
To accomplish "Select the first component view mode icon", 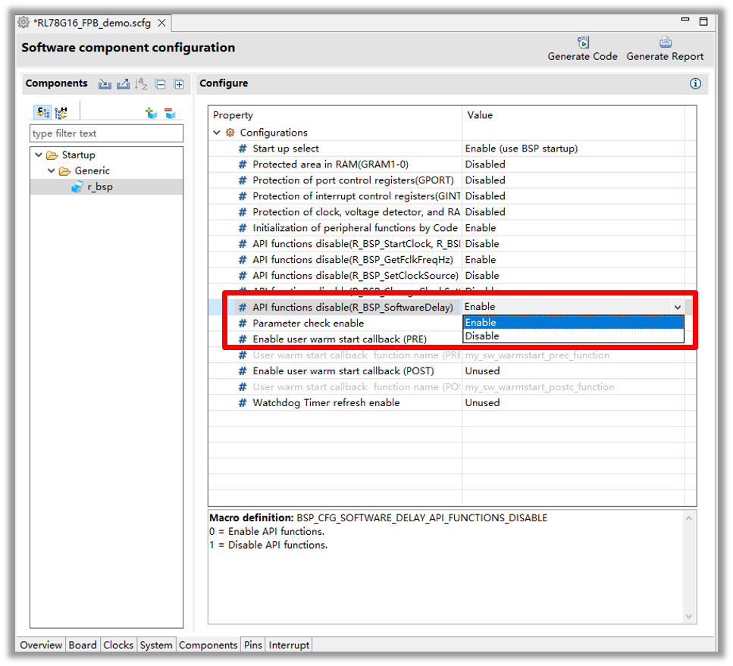I will pos(43,112).
